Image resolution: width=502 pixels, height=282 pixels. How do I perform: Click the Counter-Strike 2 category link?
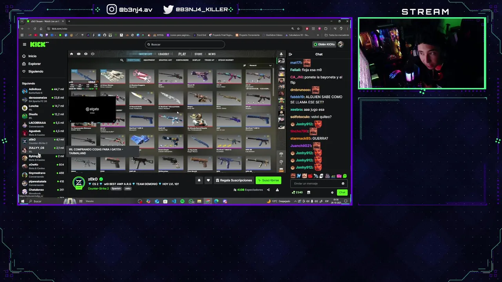[x=98, y=189]
